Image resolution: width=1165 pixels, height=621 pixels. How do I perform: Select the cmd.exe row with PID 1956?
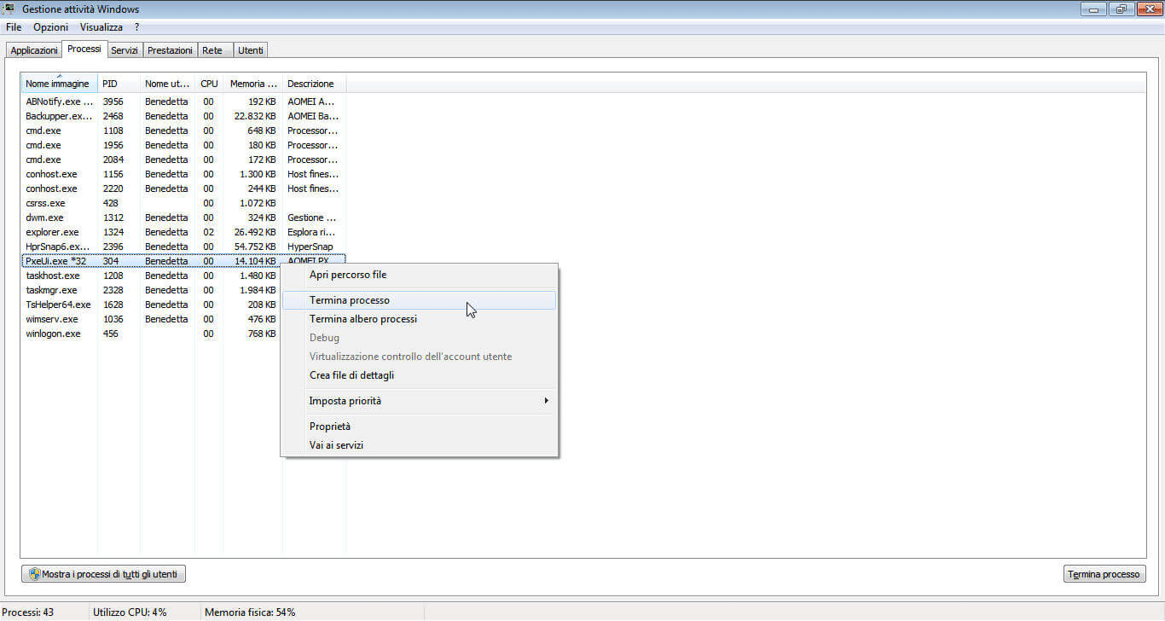(183, 145)
